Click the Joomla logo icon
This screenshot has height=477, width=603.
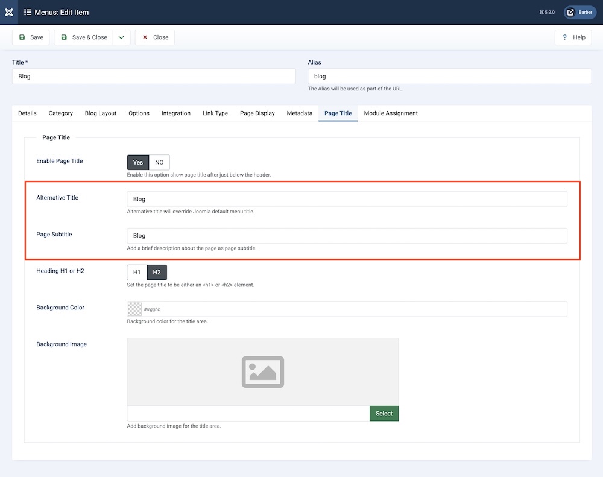point(9,12)
